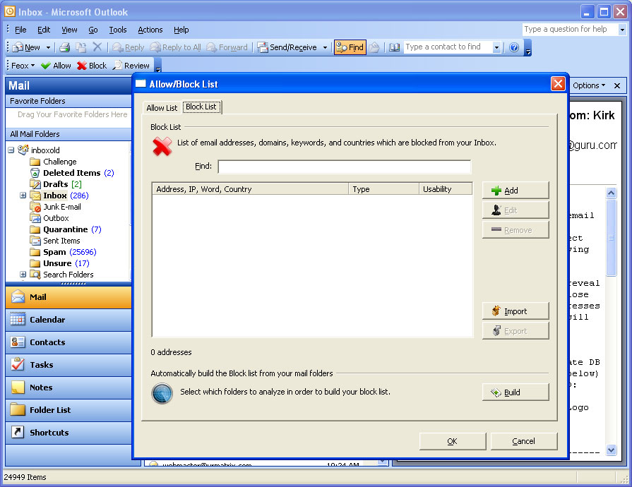Click the Print icon in the toolbar
The height and width of the screenshot is (487, 632).
(64, 47)
